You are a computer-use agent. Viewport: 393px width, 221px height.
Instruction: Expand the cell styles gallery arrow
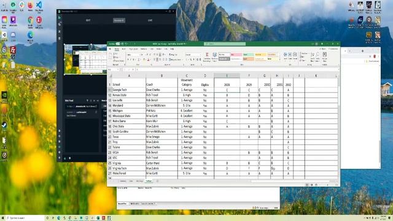pos(280,60)
